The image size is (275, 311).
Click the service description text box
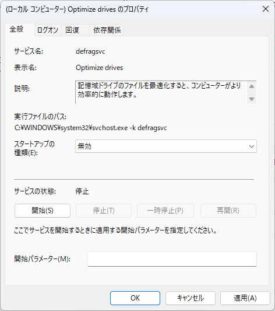161,92
